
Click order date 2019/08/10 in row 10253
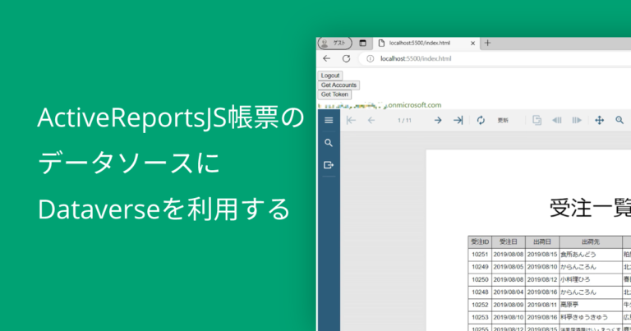tap(509, 317)
